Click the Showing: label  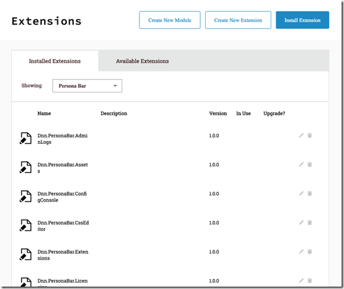[32, 85]
